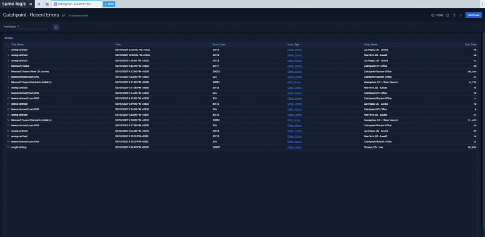485x237 pixels.
Task: Refresh the dashboard with the refresh icon
Action: pyautogui.click(x=448, y=15)
